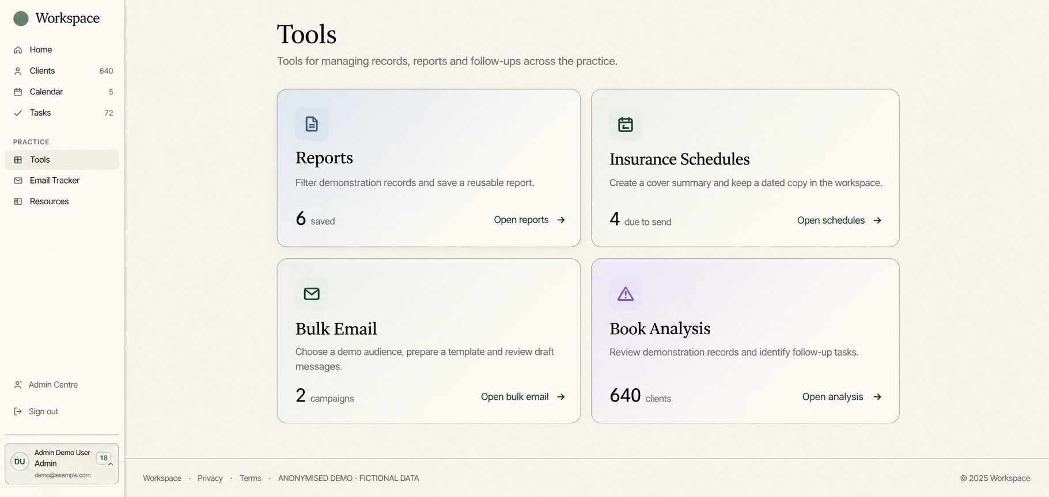Screen dimensions: 1049x497
Task: Click the ANONYMISED DEMO footer text
Action: (x=349, y=478)
